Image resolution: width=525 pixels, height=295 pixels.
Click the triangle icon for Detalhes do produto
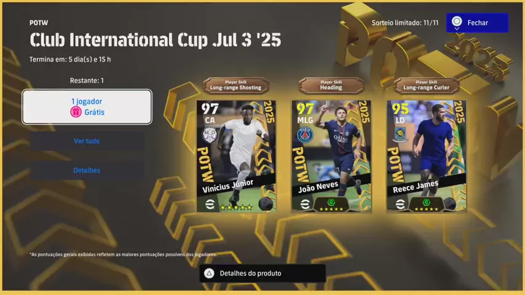[209, 273]
